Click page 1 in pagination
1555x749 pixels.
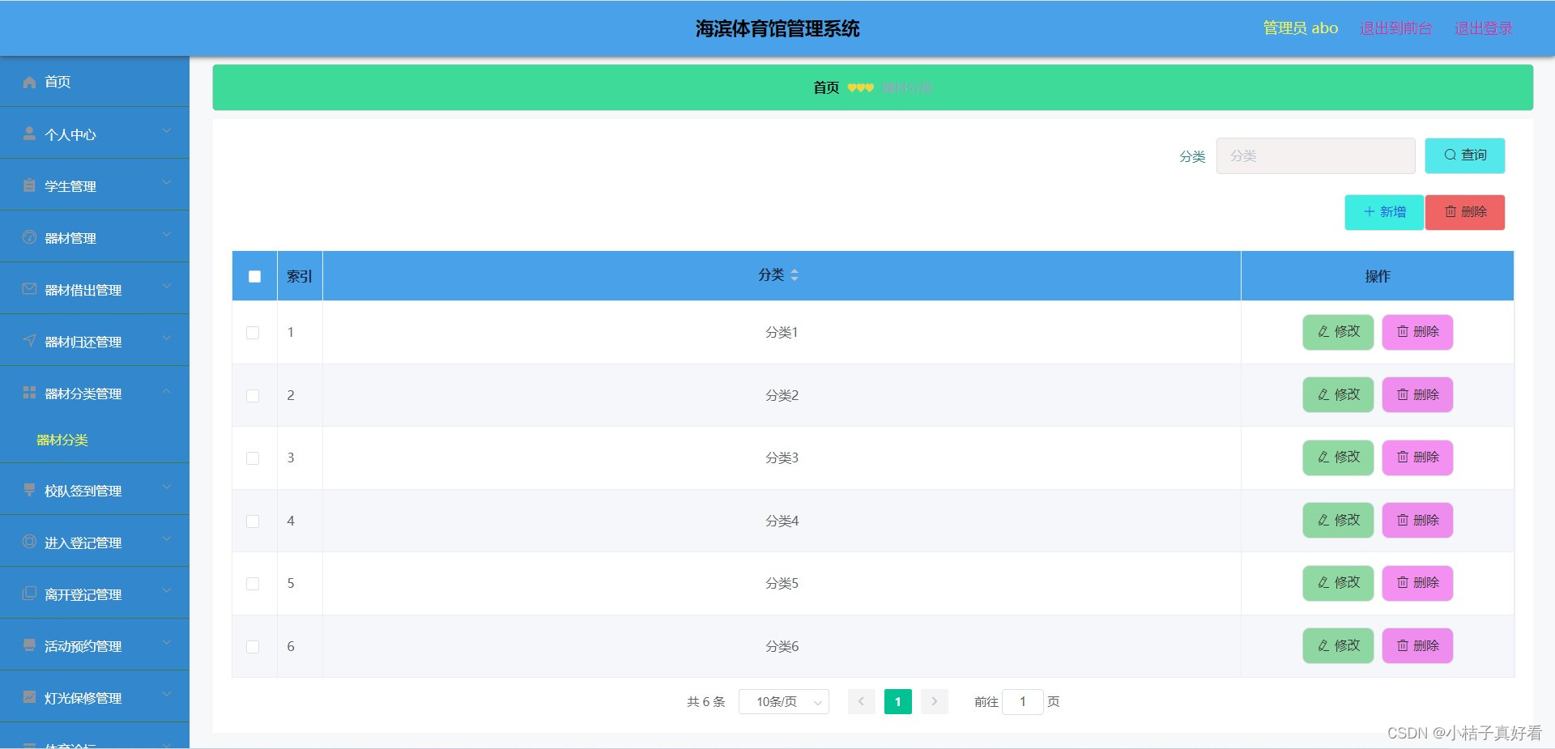pyautogui.click(x=897, y=701)
